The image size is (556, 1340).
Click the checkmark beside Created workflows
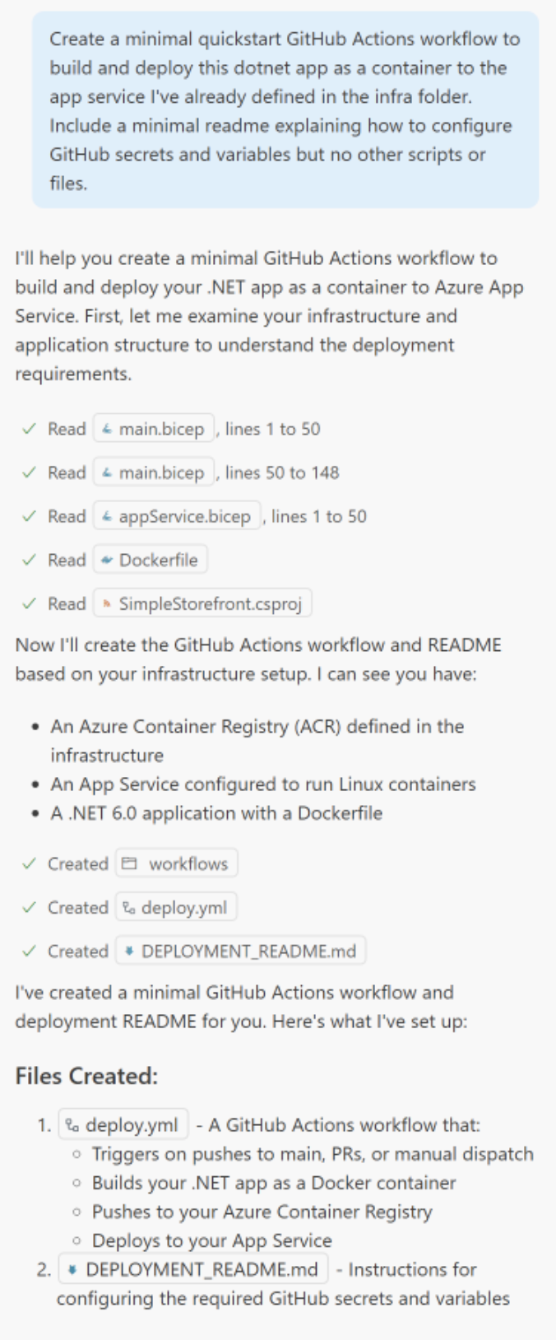point(28,863)
